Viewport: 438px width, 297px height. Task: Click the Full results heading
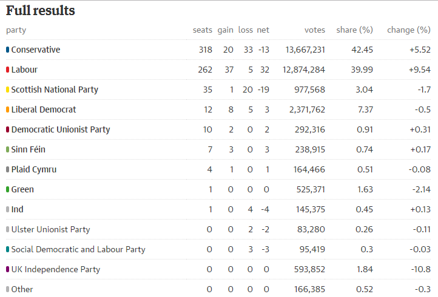point(41,11)
